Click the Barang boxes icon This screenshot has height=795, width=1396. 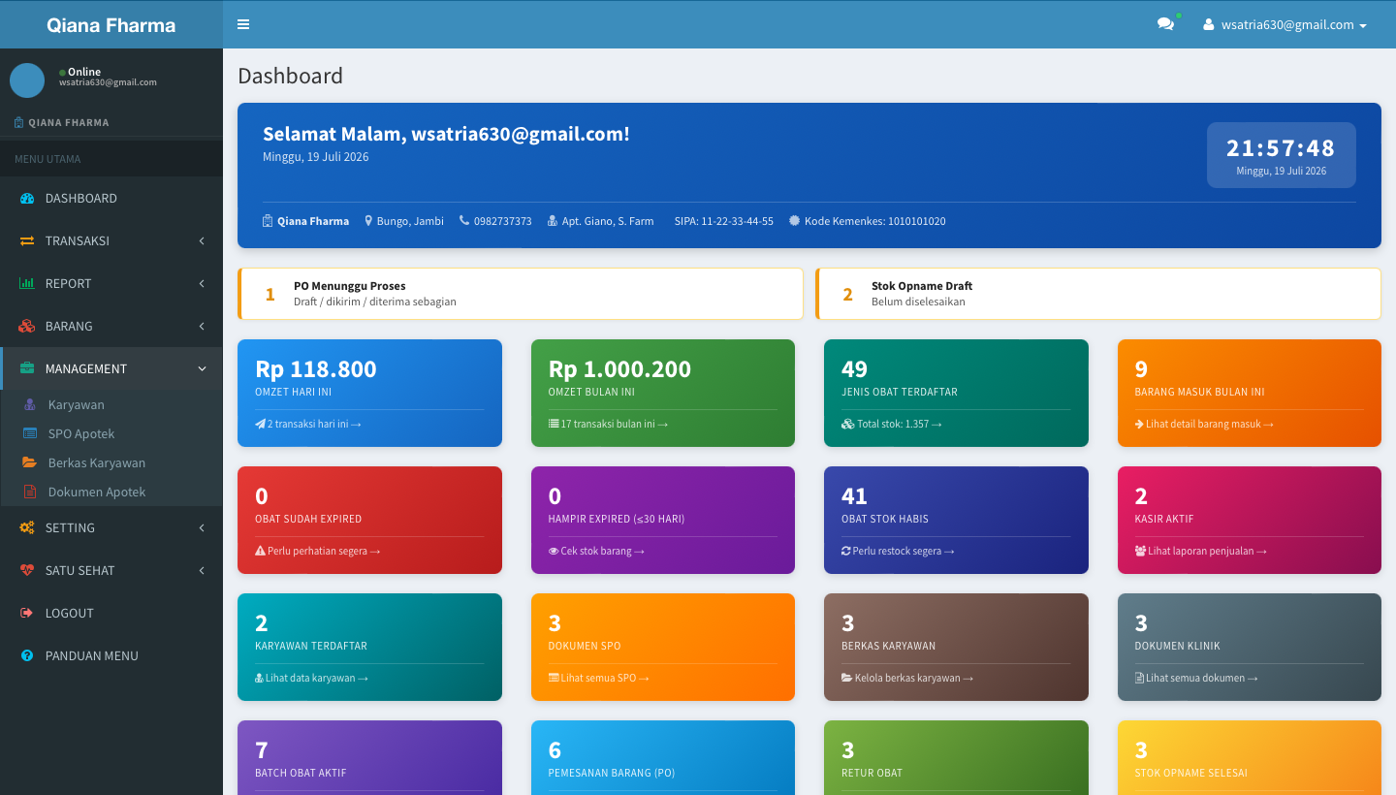tap(27, 326)
